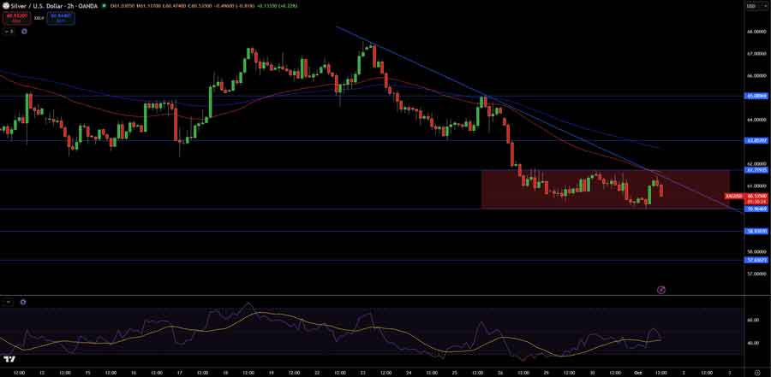Click the oscillator pane indicator icon

23,303
